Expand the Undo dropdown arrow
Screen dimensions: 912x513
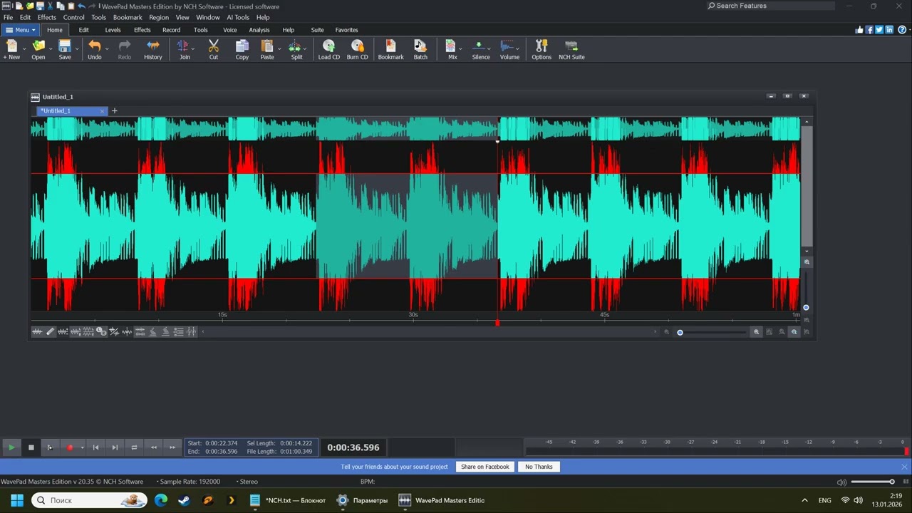click(107, 48)
